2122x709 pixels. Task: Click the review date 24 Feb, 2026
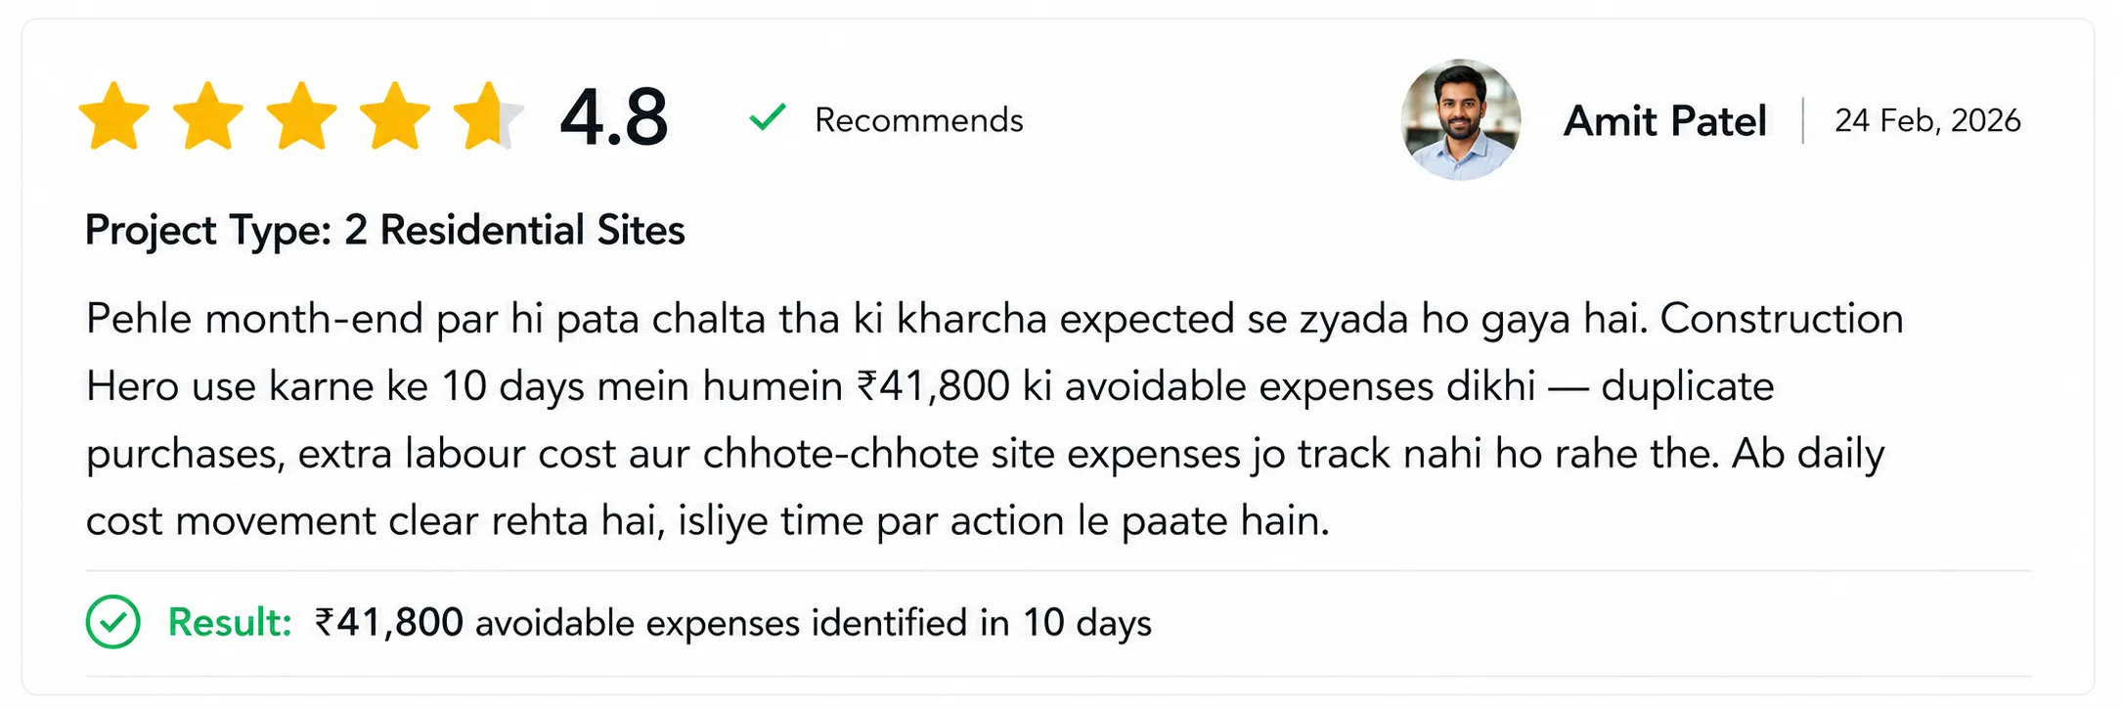coord(1927,120)
